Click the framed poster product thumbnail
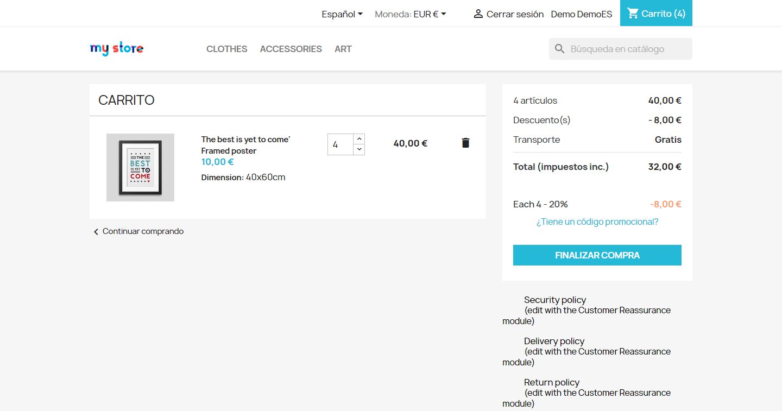This screenshot has width=782, height=411. [x=140, y=167]
